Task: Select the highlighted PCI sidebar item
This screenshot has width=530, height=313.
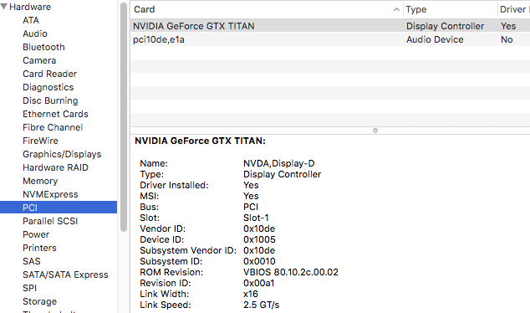Action: 59,208
